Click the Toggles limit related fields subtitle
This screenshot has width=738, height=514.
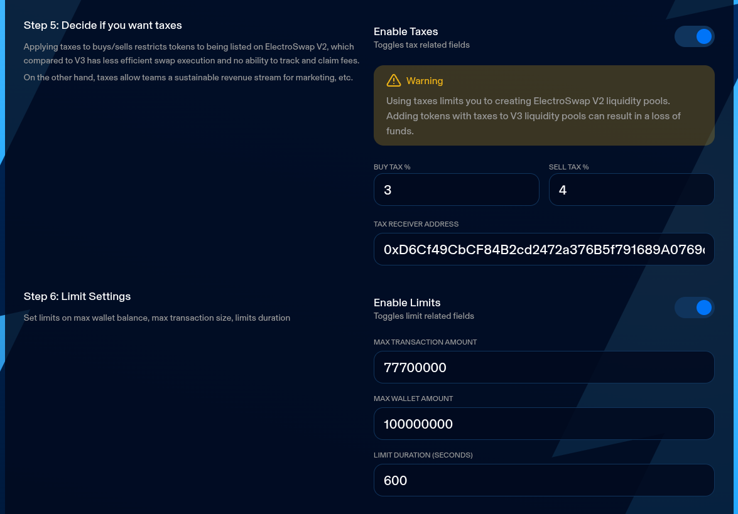click(x=423, y=316)
